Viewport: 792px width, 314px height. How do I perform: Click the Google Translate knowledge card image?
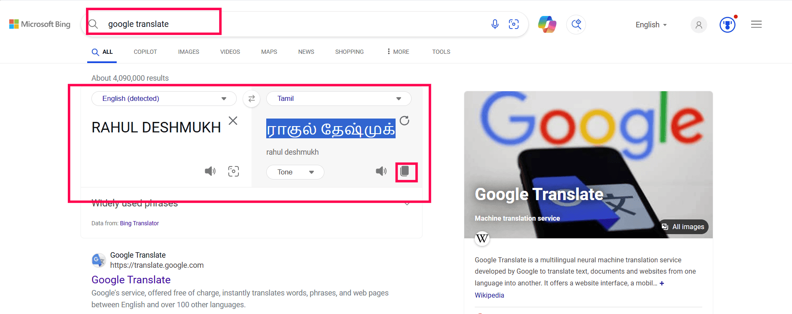point(589,165)
